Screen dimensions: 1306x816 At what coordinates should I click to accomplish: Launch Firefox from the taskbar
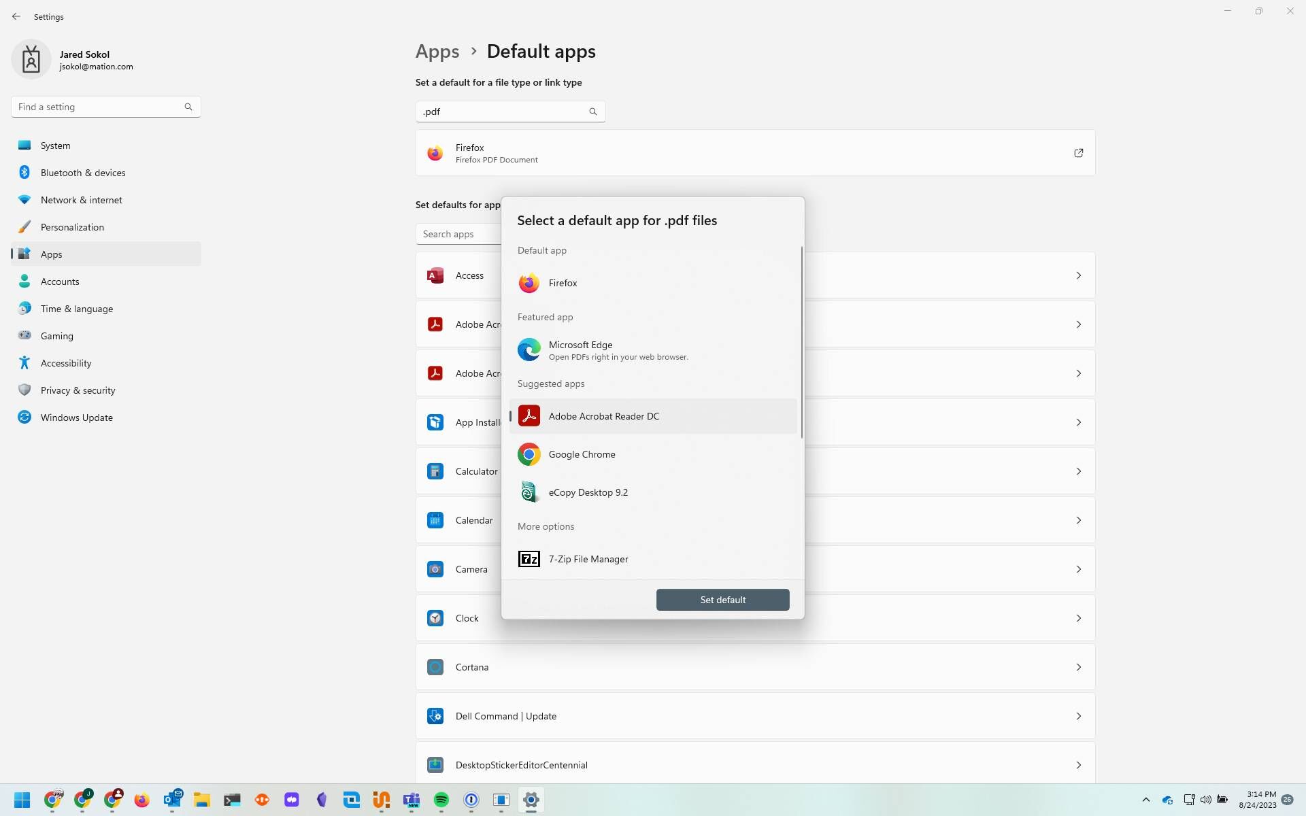click(142, 800)
